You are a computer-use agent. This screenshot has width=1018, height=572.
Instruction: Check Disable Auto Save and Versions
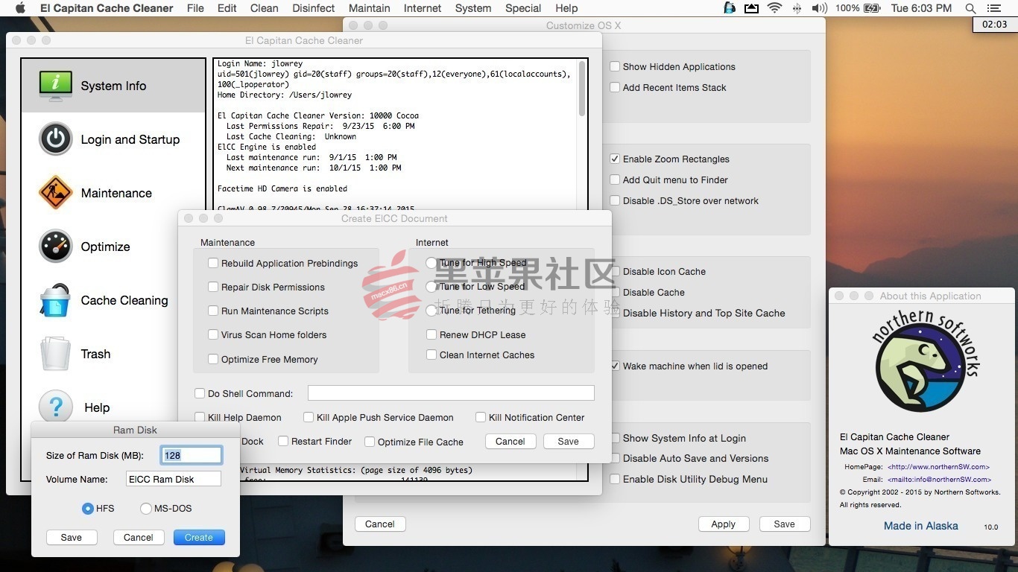615,458
